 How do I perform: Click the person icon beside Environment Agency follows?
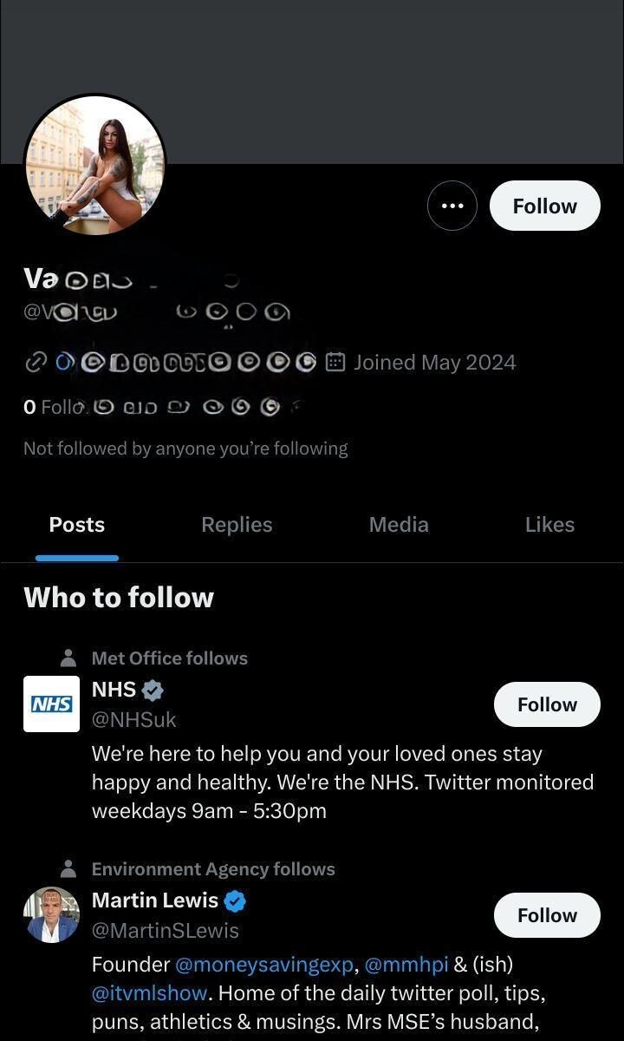pos(68,869)
